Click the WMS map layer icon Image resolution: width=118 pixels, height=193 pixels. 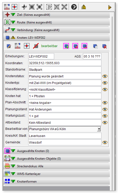click(7, 174)
